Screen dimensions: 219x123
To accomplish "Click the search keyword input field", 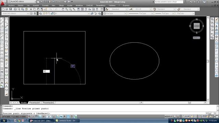I will (169, 2).
